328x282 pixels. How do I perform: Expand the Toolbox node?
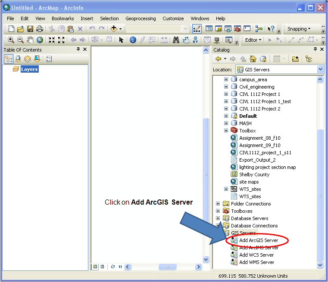click(x=226, y=130)
